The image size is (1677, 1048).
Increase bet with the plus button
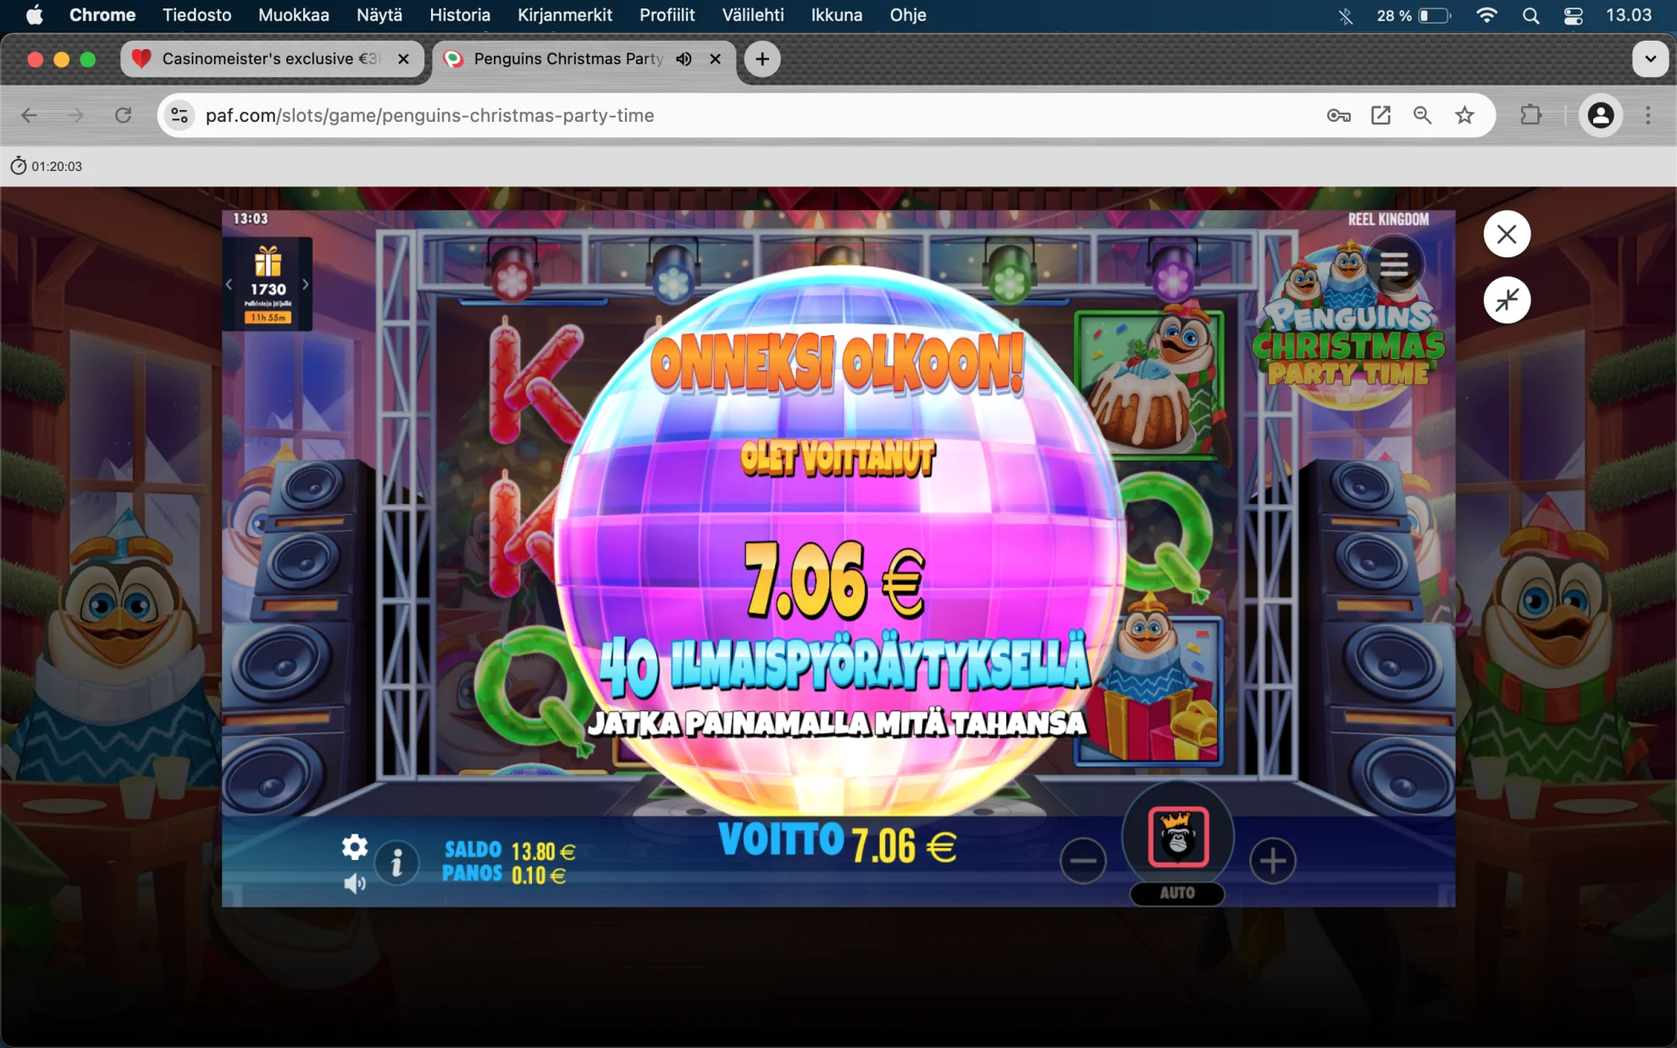tap(1272, 862)
